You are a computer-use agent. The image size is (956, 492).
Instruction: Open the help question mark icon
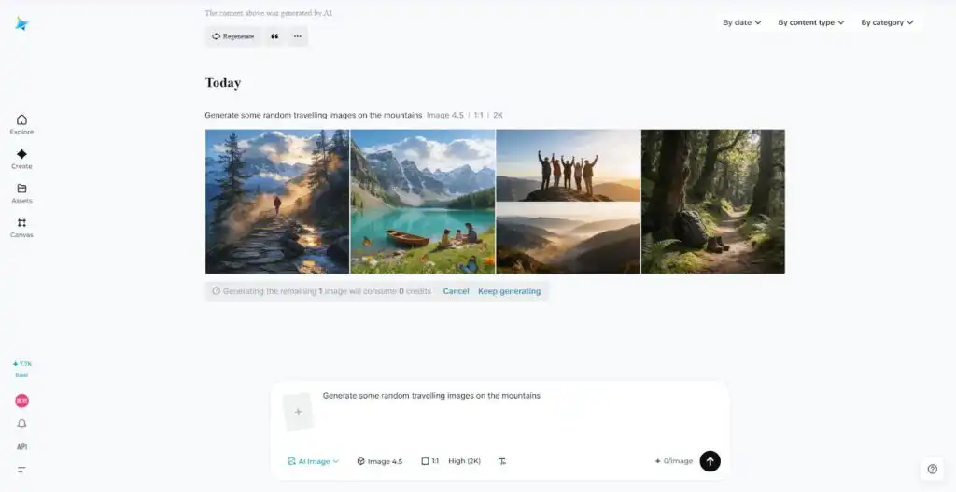[x=932, y=469]
